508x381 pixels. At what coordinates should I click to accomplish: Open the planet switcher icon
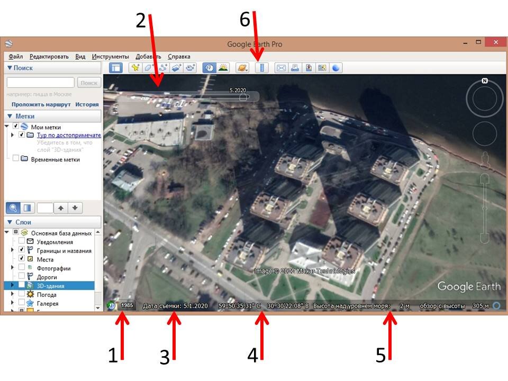point(242,68)
